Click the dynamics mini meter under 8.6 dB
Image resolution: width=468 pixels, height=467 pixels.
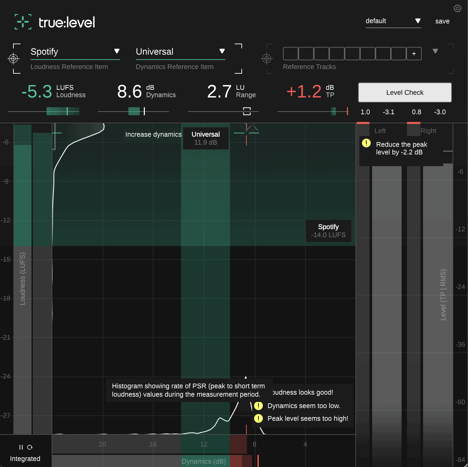pyautogui.click(x=133, y=111)
